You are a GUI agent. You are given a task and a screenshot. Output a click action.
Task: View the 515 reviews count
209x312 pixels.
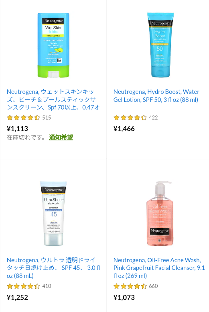[x=47, y=118]
